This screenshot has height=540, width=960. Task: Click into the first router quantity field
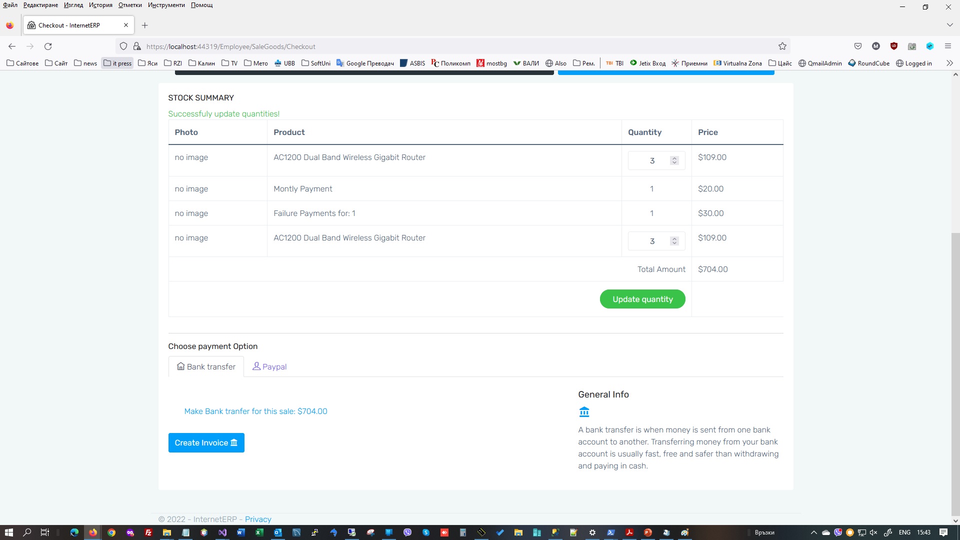(651, 160)
